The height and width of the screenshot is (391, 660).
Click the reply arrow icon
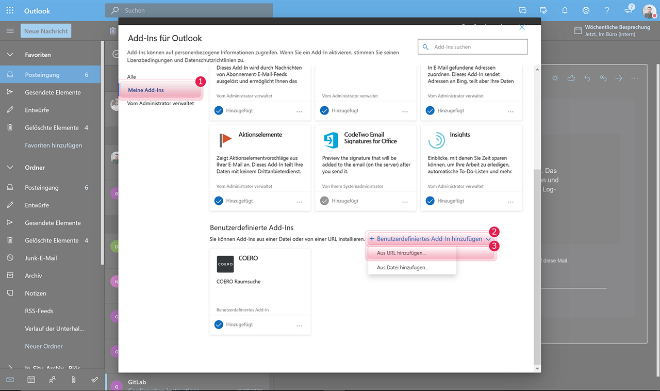[587, 78]
